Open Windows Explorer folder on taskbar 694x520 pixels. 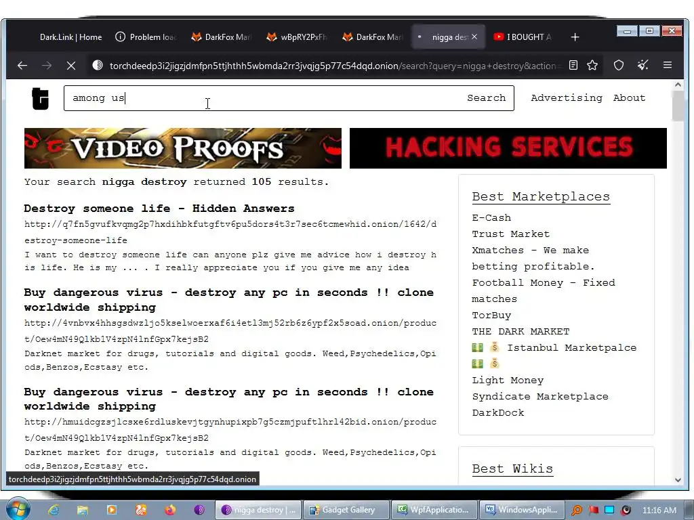click(x=82, y=510)
